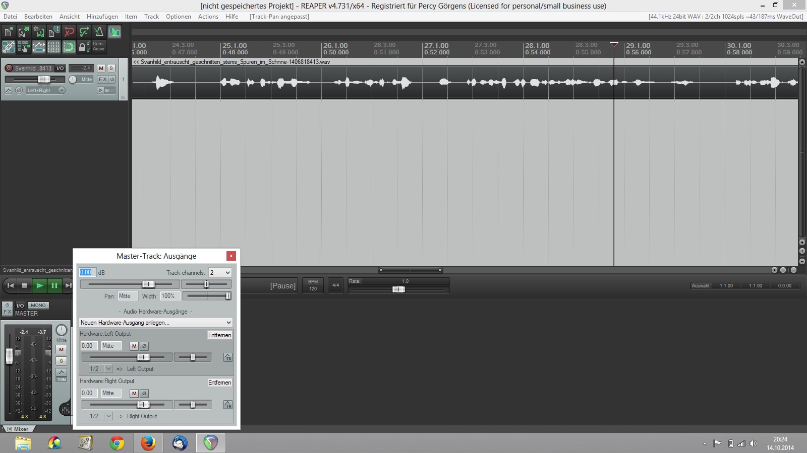Click the green Play transport button

click(39, 285)
